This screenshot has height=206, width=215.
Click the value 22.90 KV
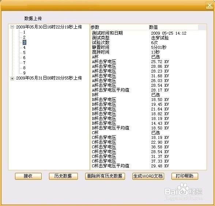tap(160, 142)
